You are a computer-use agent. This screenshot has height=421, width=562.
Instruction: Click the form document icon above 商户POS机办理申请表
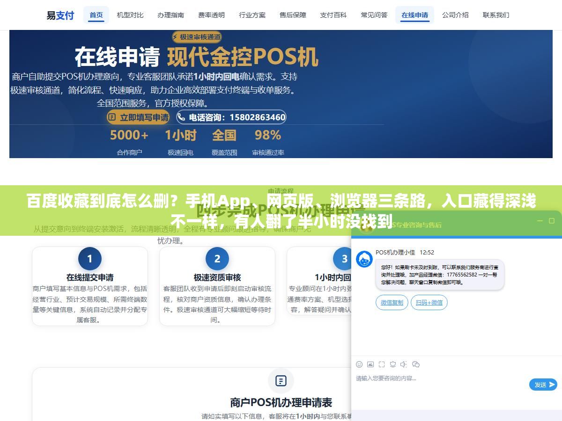point(281,381)
